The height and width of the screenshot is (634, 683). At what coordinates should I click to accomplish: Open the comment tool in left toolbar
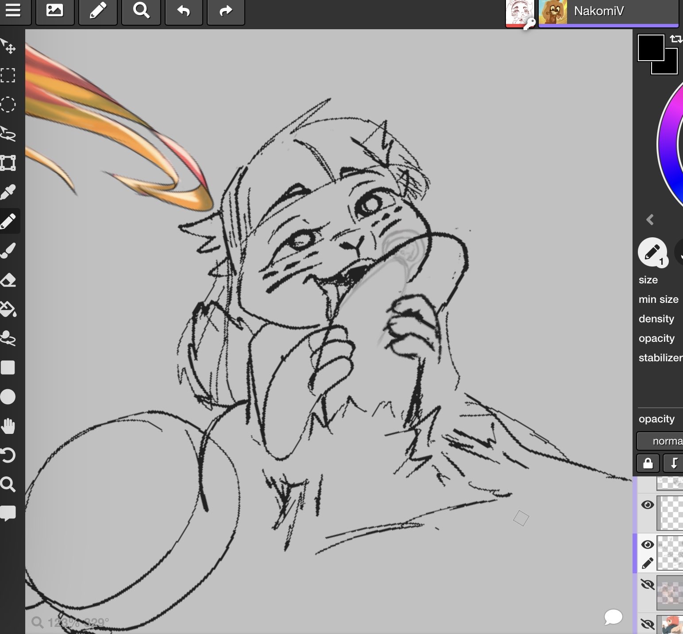coord(8,514)
